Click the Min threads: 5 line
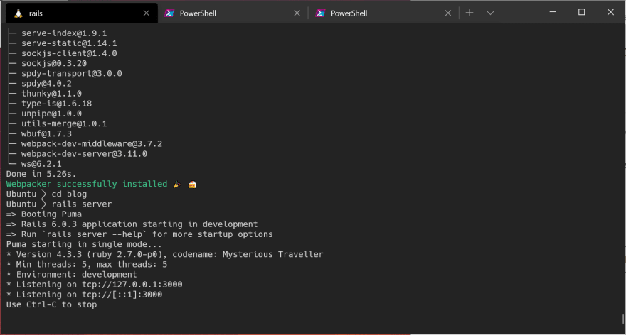The height and width of the screenshot is (335, 626). [x=87, y=264]
